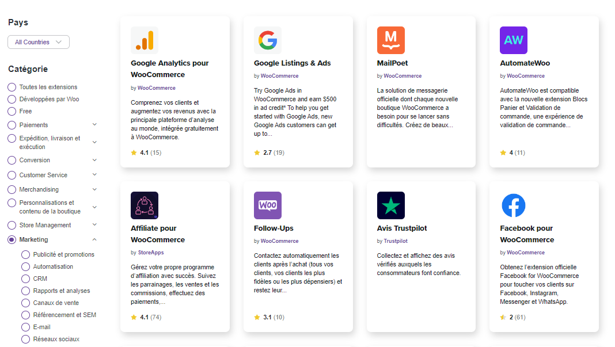615x347 pixels.
Task: Expand the Customer Service chevron
Action: 94,174
